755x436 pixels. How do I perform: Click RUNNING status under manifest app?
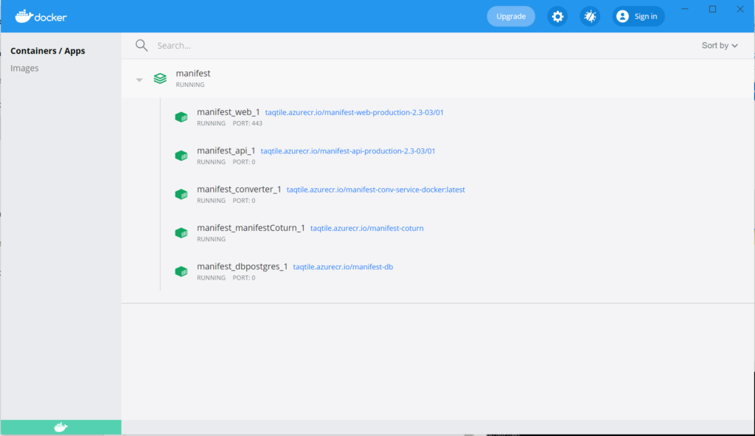189,85
